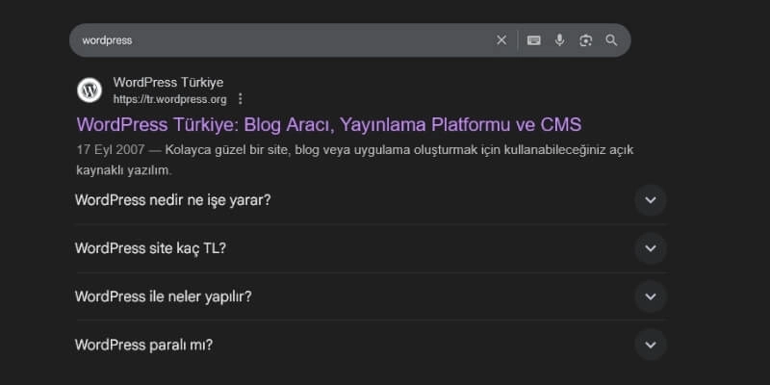Expand the WordPress ile neler yapılır chevron
Viewport: 770px width, 385px height.
click(651, 296)
